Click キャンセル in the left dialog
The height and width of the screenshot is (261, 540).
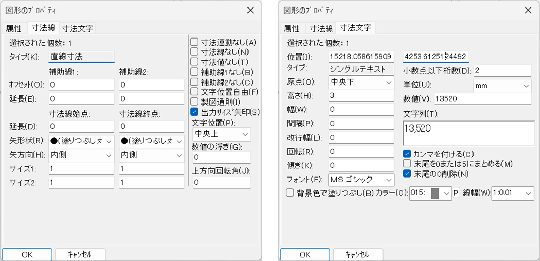point(80,255)
